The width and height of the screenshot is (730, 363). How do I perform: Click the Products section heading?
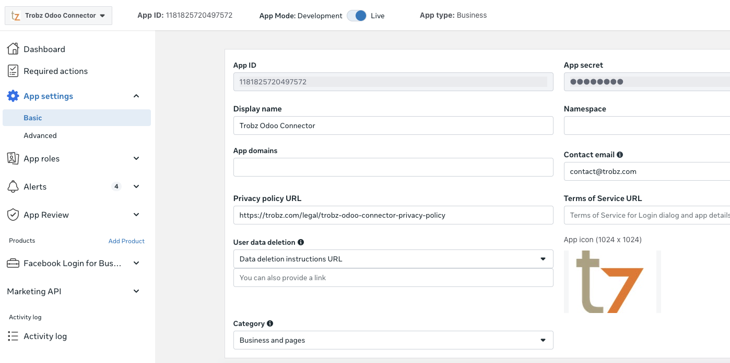[22, 241]
